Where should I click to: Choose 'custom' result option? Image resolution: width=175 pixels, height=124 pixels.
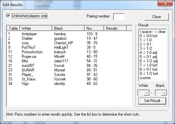pos(153,78)
